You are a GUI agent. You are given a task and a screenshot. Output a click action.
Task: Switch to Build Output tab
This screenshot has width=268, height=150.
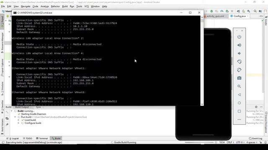(x=22, y=107)
